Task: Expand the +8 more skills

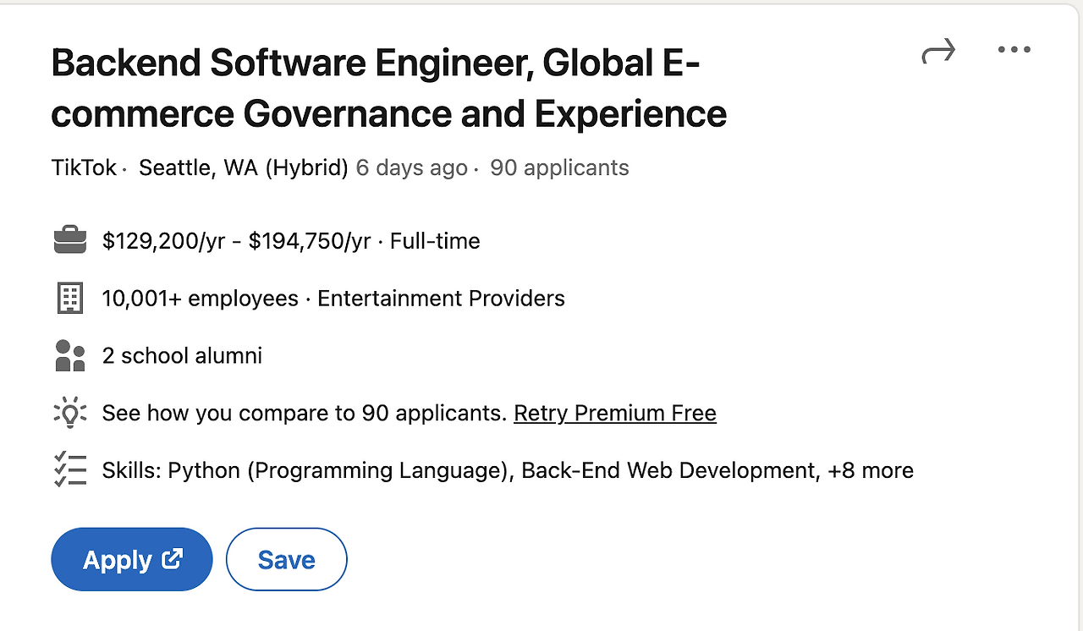Action: (870, 470)
